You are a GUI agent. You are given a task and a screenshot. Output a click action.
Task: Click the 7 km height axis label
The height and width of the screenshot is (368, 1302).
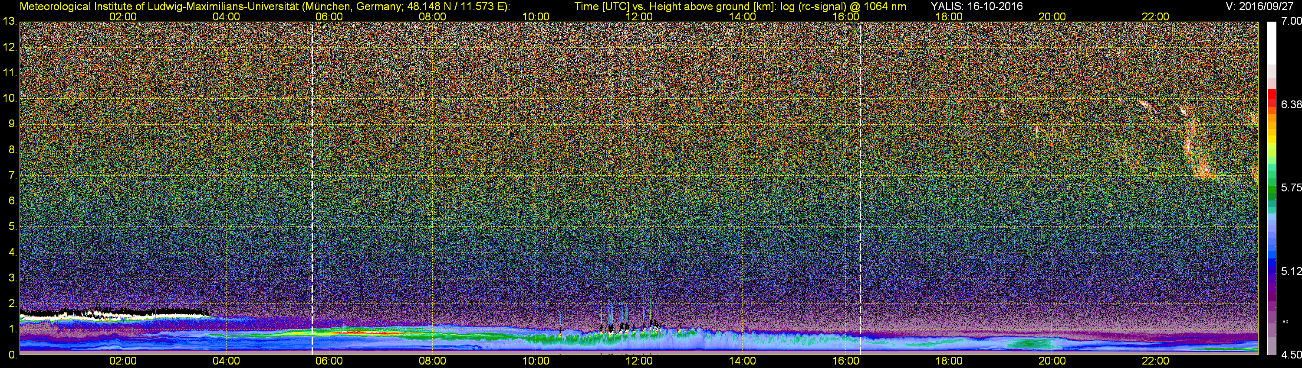tap(13, 176)
